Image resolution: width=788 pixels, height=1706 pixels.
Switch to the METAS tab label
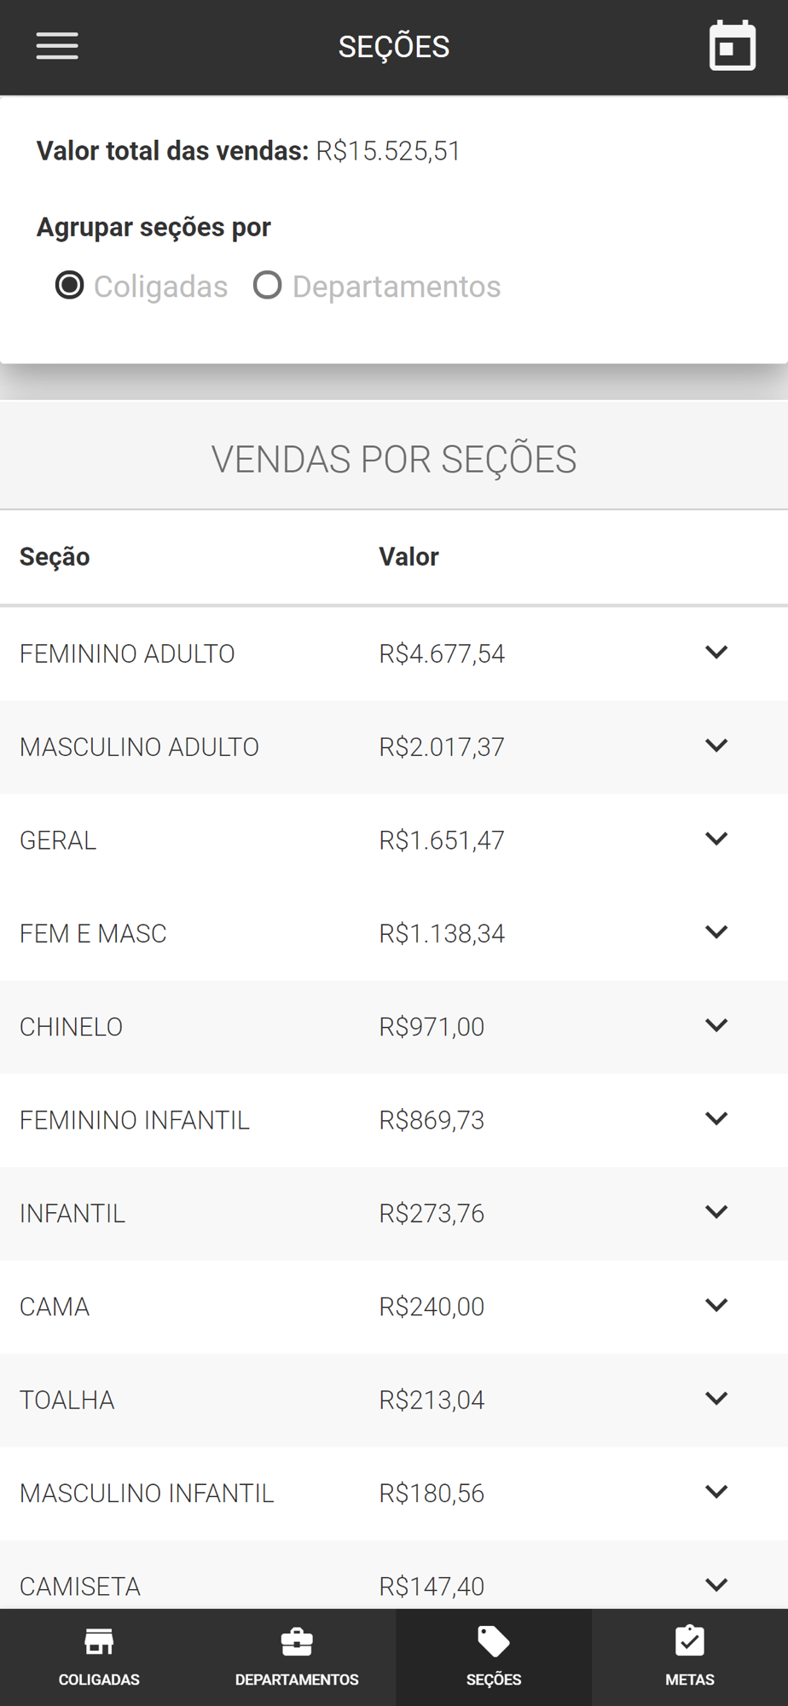click(x=689, y=1680)
